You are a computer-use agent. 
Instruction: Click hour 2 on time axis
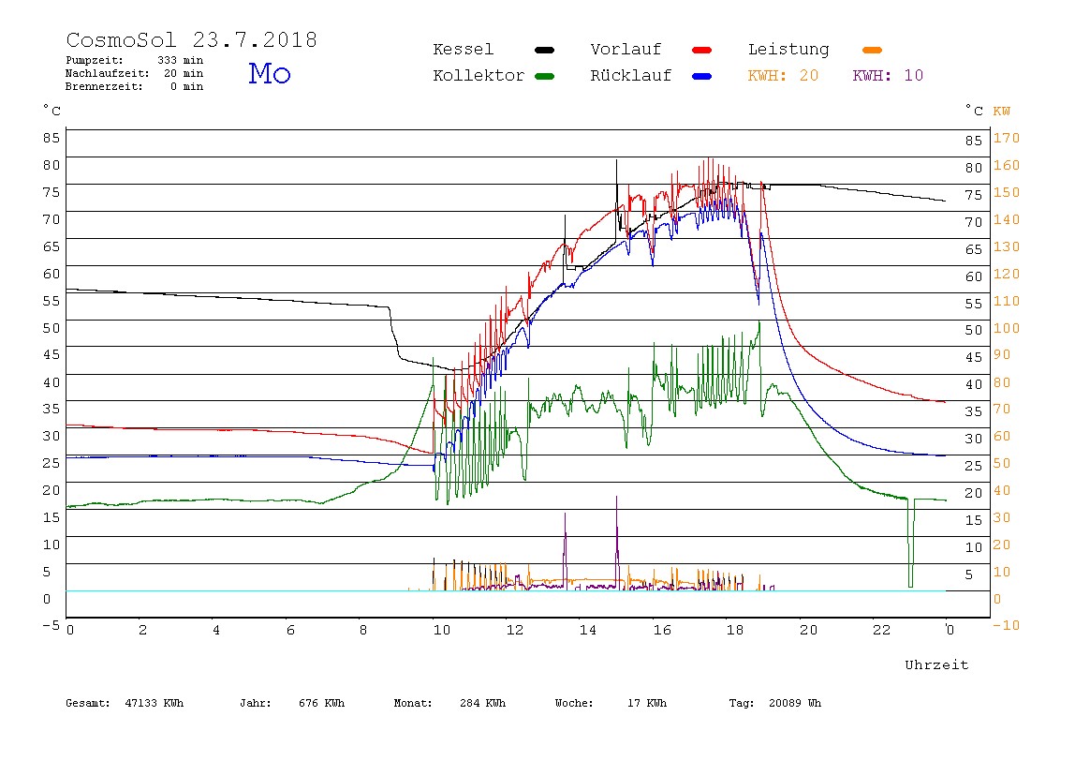coord(142,630)
